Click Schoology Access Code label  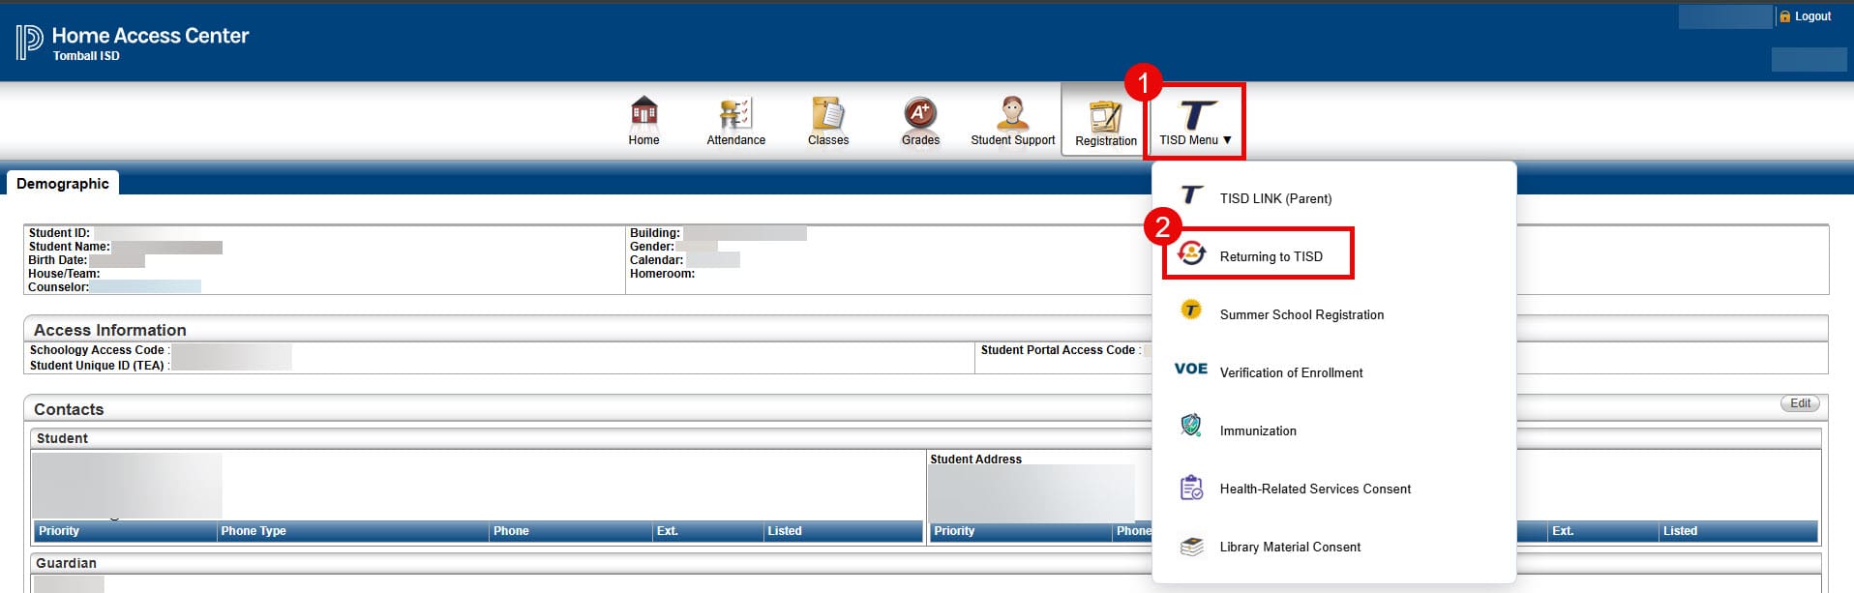[x=97, y=350]
